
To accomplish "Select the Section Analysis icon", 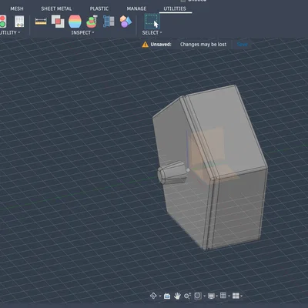I will [109, 22].
